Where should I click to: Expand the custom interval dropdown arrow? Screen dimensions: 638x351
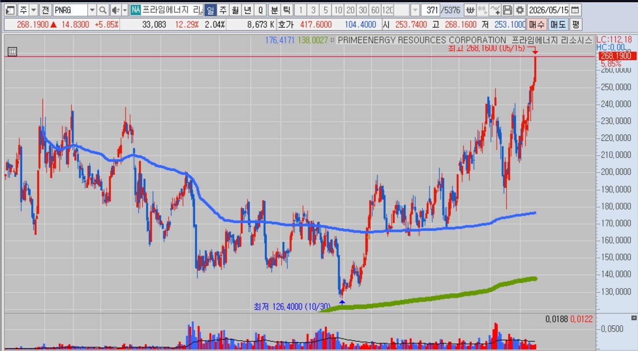point(415,10)
